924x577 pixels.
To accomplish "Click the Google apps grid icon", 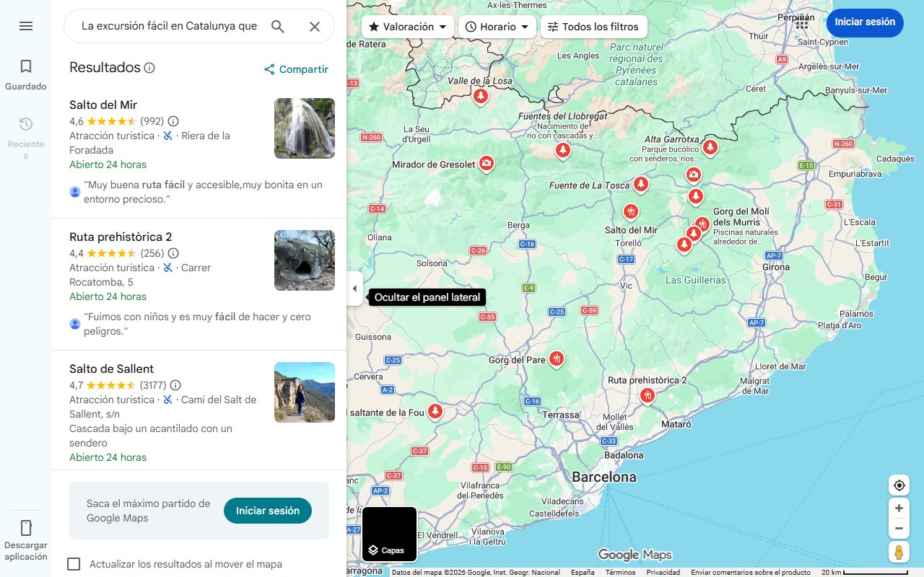I will (x=801, y=23).
